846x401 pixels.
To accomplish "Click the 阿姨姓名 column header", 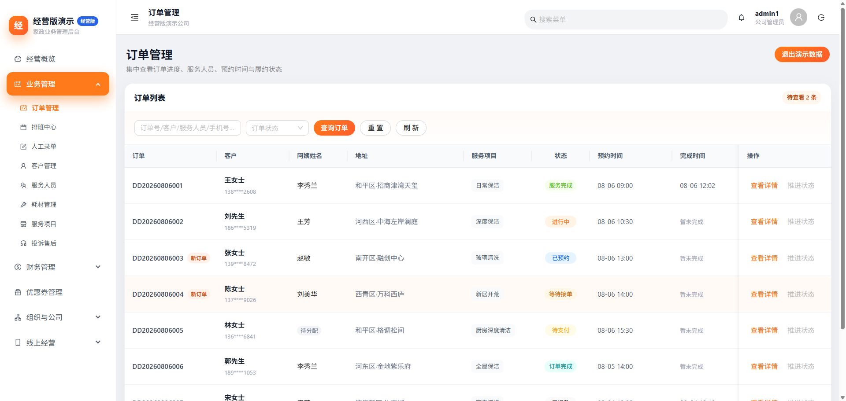I will pyautogui.click(x=309, y=156).
